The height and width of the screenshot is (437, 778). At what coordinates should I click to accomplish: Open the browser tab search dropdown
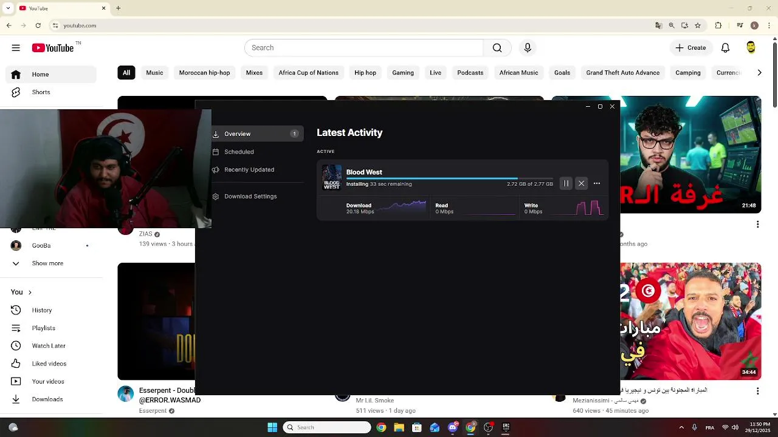click(8, 8)
